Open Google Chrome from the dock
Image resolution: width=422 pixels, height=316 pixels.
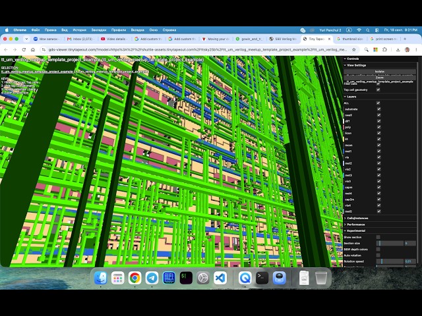(x=135, y=278)
